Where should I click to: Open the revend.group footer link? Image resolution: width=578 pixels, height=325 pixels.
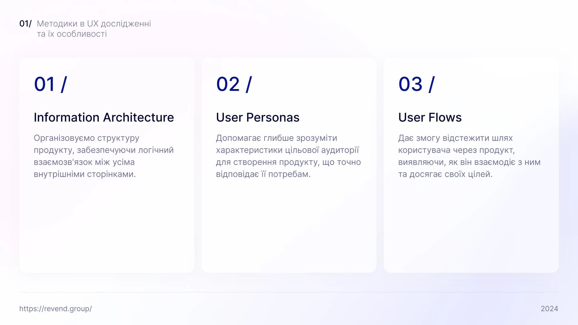[55, 308]
